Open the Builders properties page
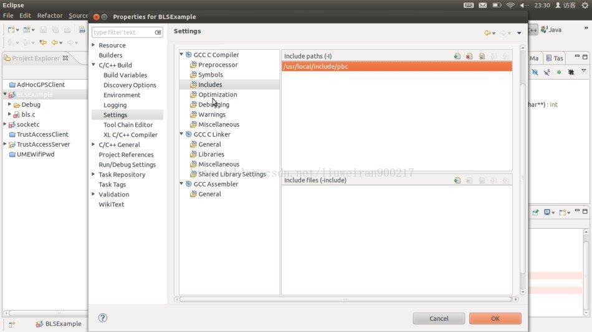This screenshot has height=332, width=592. [x=110, y=55]
